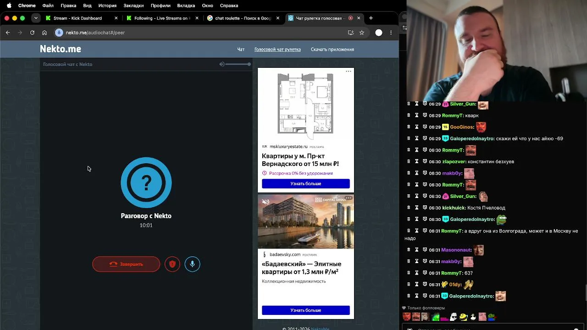Toggle the microphone in the voice call

coord(193,264)
